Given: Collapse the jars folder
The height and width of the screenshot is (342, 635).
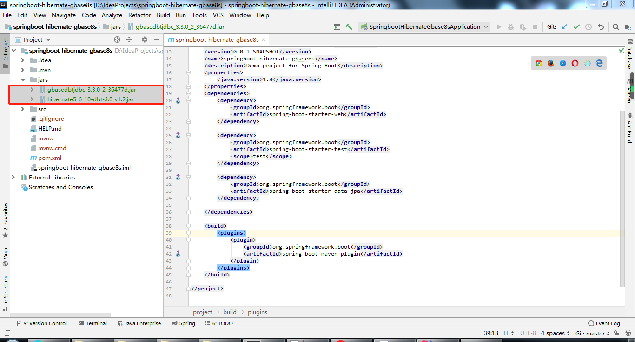Looking at the screenshot, I should (22, 79).
